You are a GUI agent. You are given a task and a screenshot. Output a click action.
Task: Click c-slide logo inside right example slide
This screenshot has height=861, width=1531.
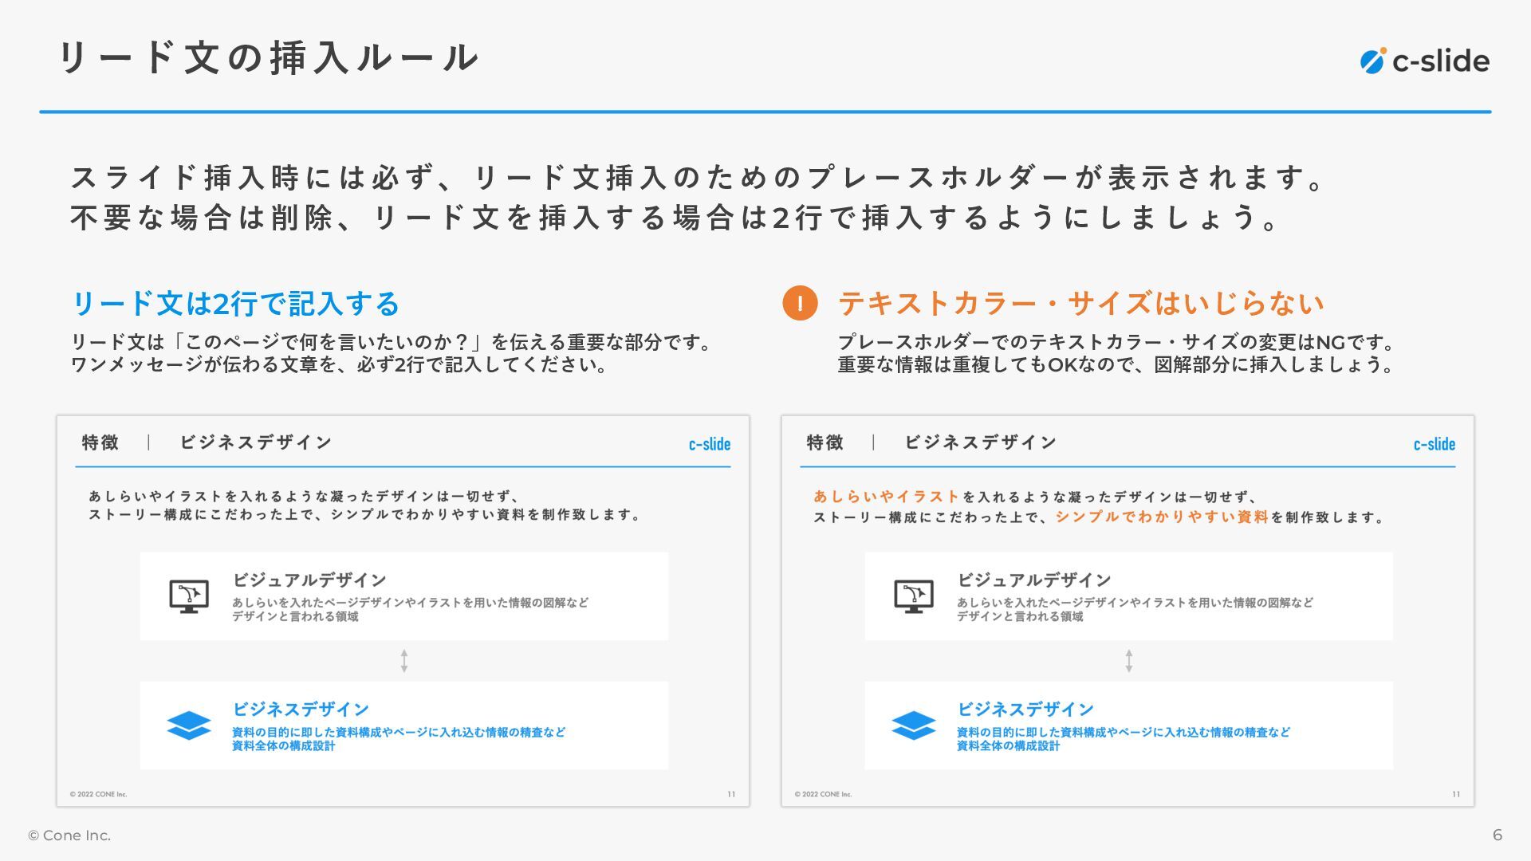pyautogui.click(x=1434, y=444)
